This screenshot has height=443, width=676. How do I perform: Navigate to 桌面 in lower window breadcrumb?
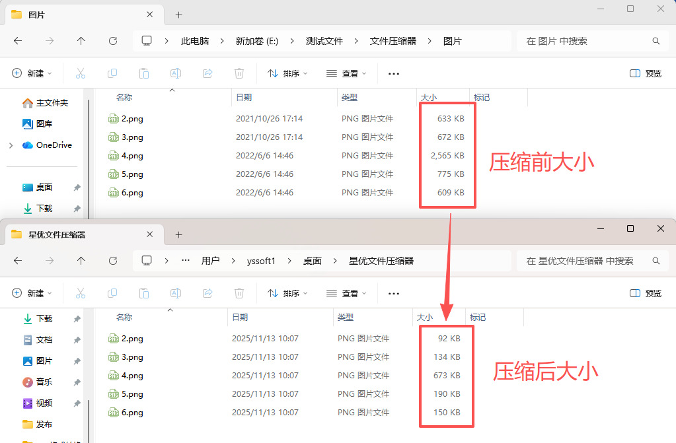(313, 261)
